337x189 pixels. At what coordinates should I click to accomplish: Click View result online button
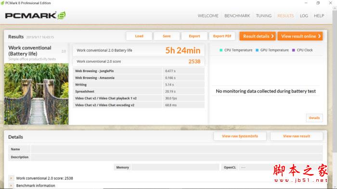tap(300, 36)
